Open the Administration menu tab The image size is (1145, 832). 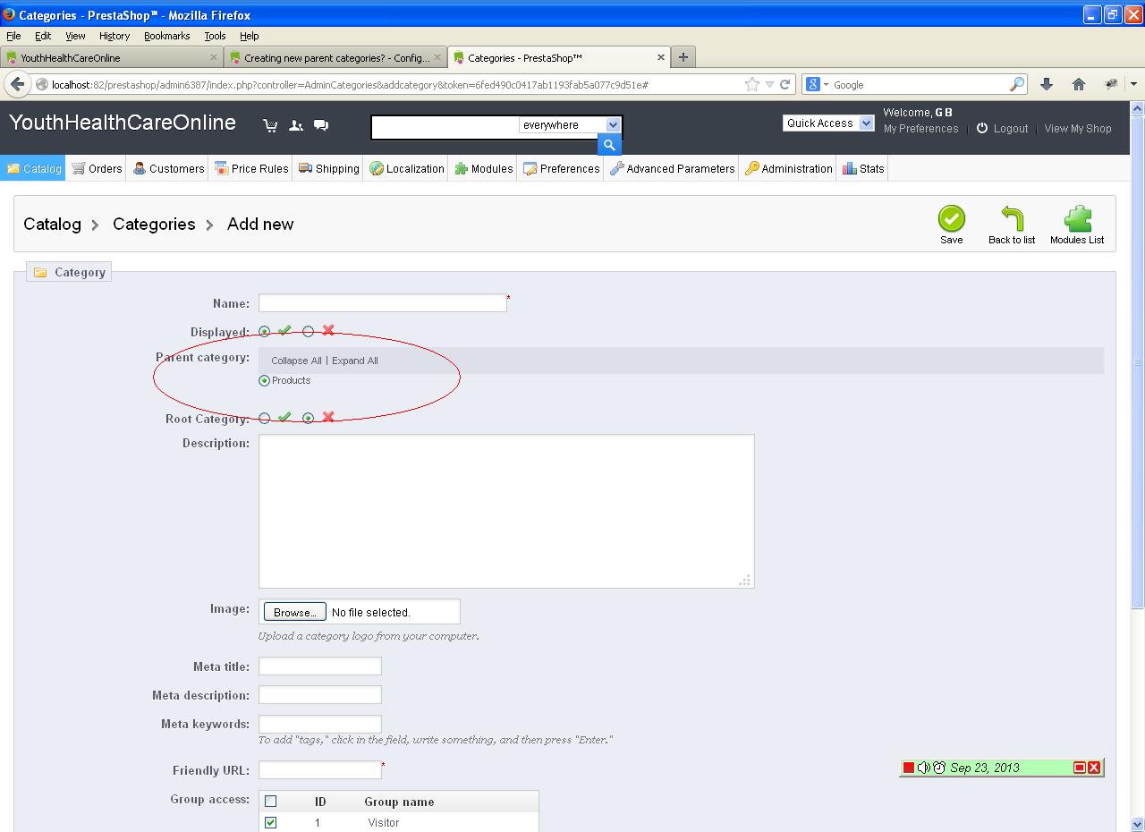click(x=788, y=168)
